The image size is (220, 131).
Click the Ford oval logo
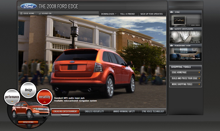point(29,6)
